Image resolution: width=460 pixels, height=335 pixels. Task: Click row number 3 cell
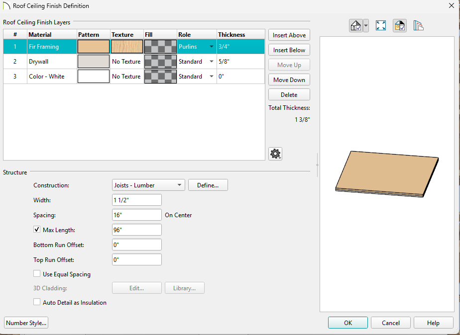[x=15, y=77]
